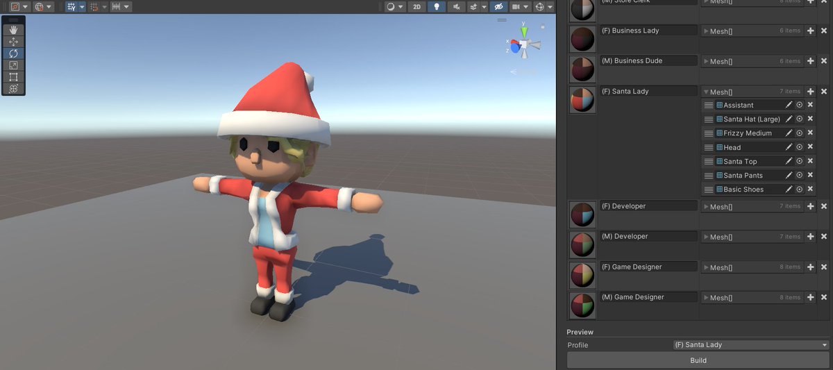
Task: Expand the (M) Developer Mesh[] list
Action: 706,237
